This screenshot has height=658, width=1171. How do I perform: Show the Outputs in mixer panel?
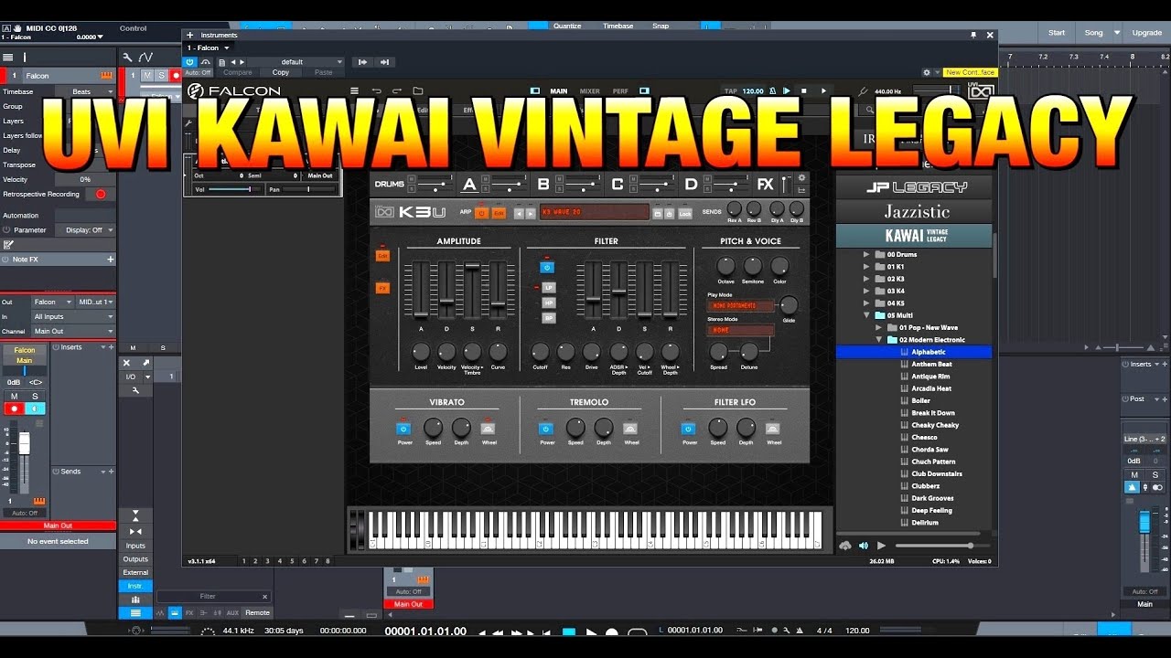(135, 559)
